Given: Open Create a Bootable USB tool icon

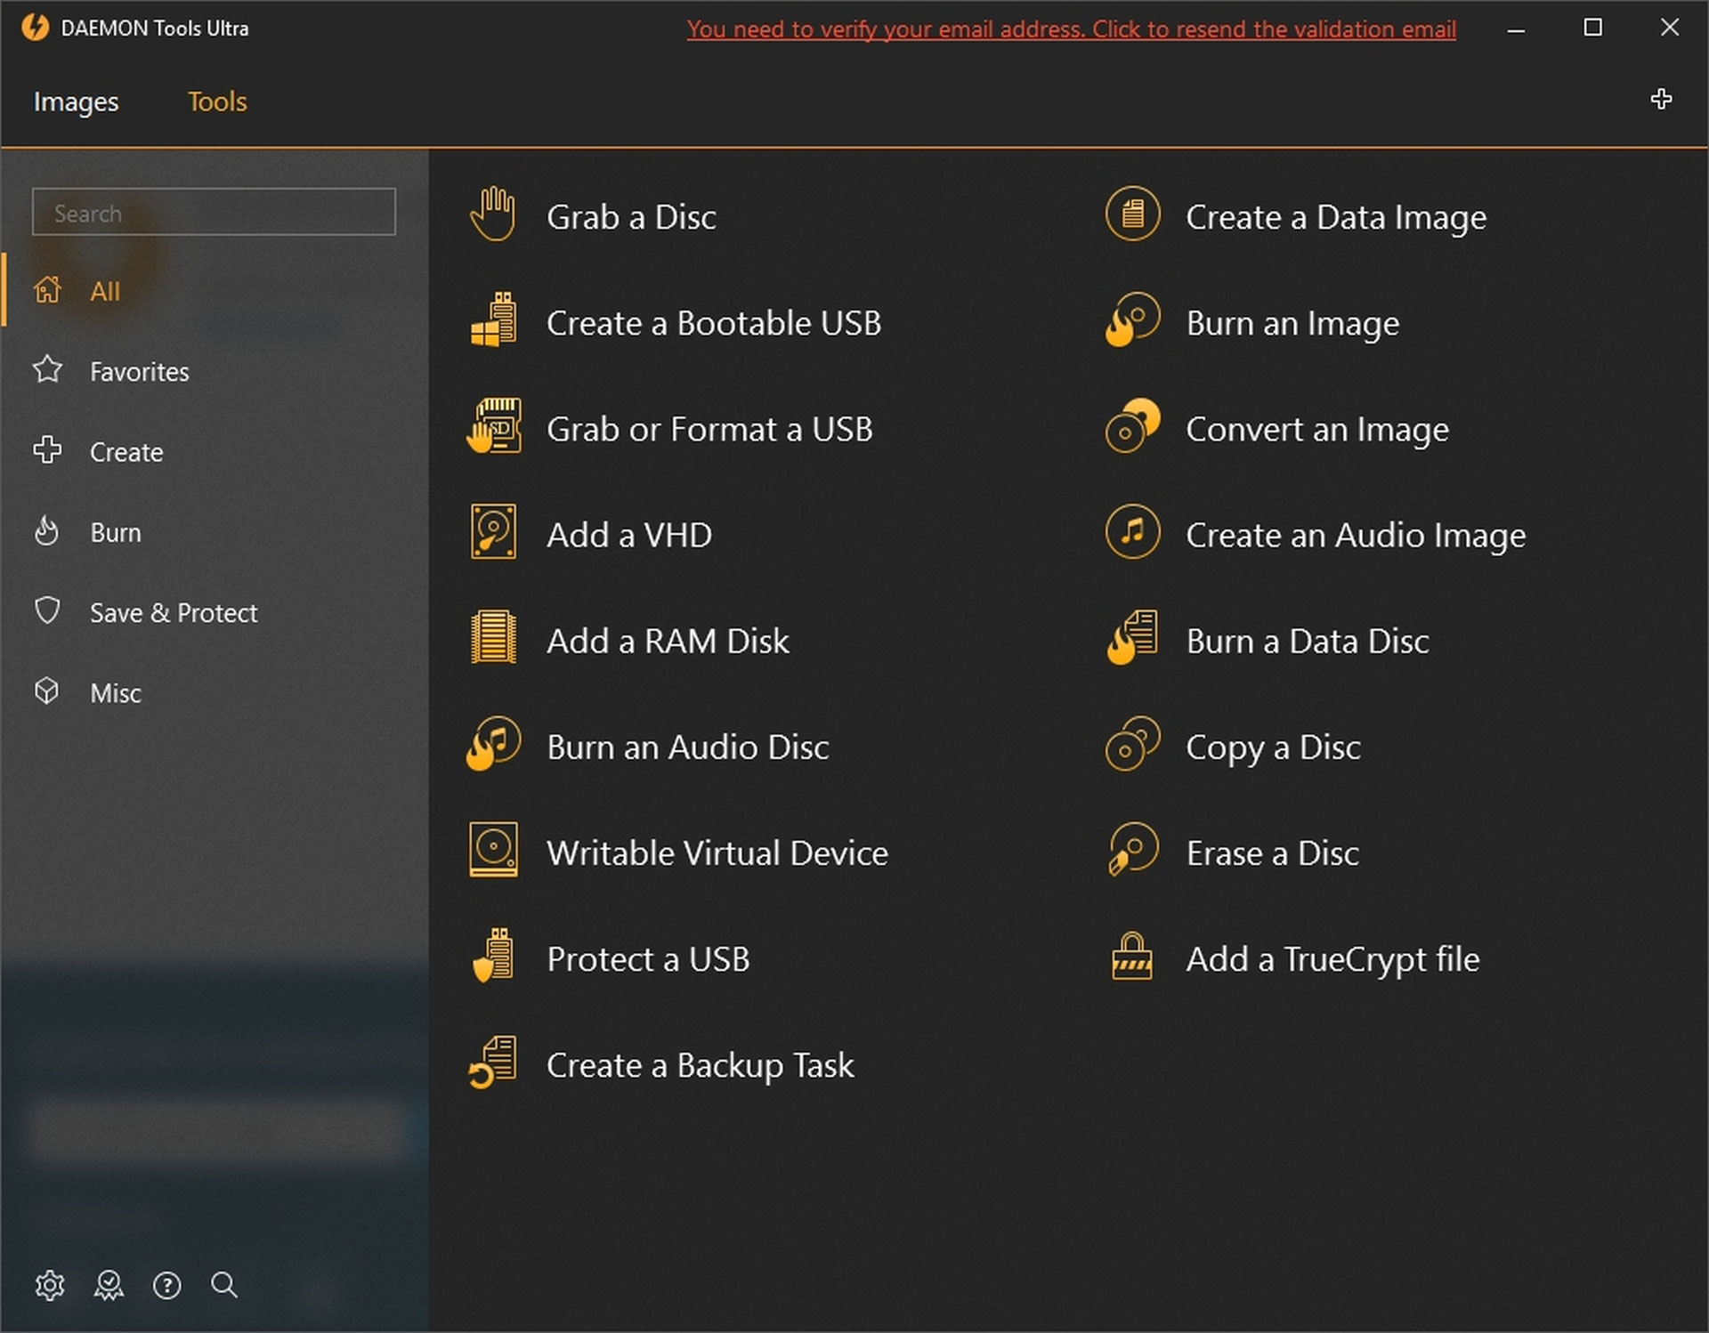Looking at the screenshot, I should [493, 320].
